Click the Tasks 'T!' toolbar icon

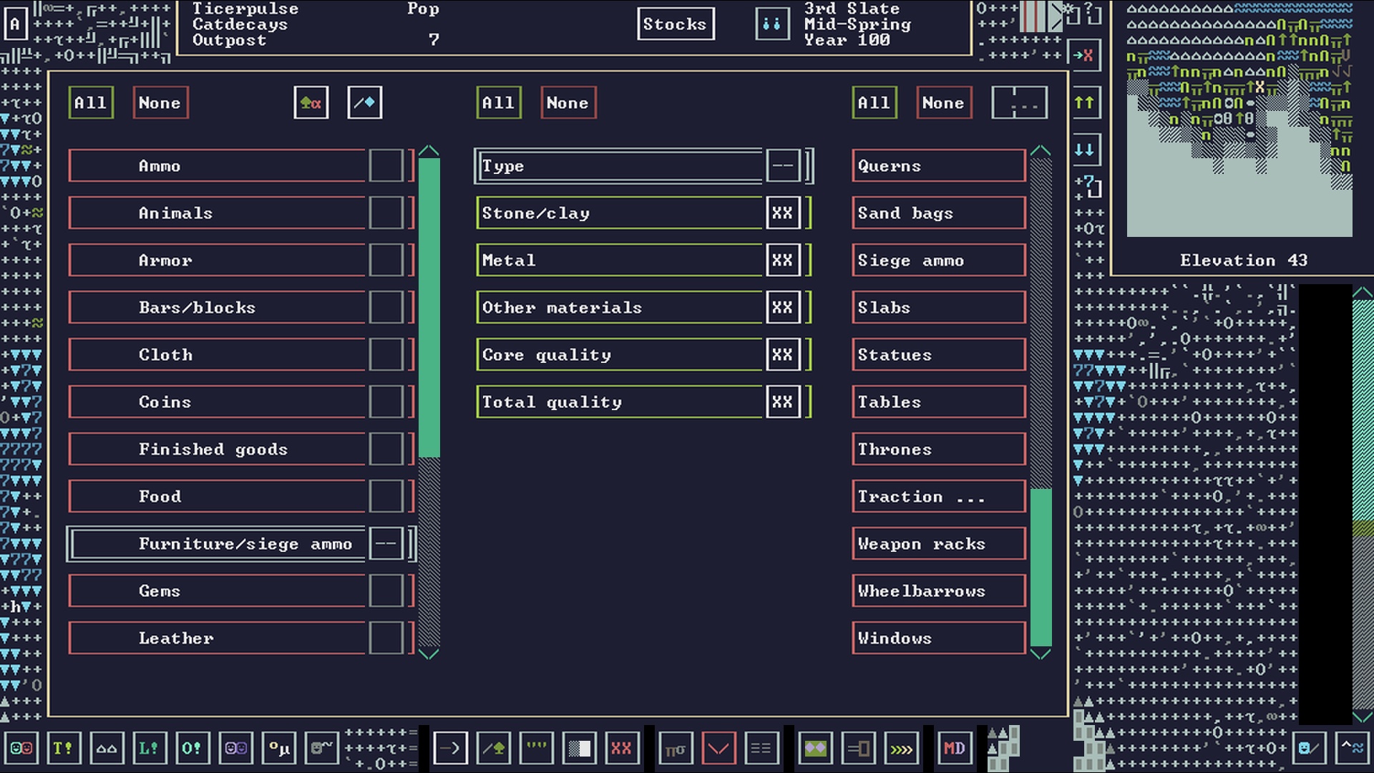[63, 748]
